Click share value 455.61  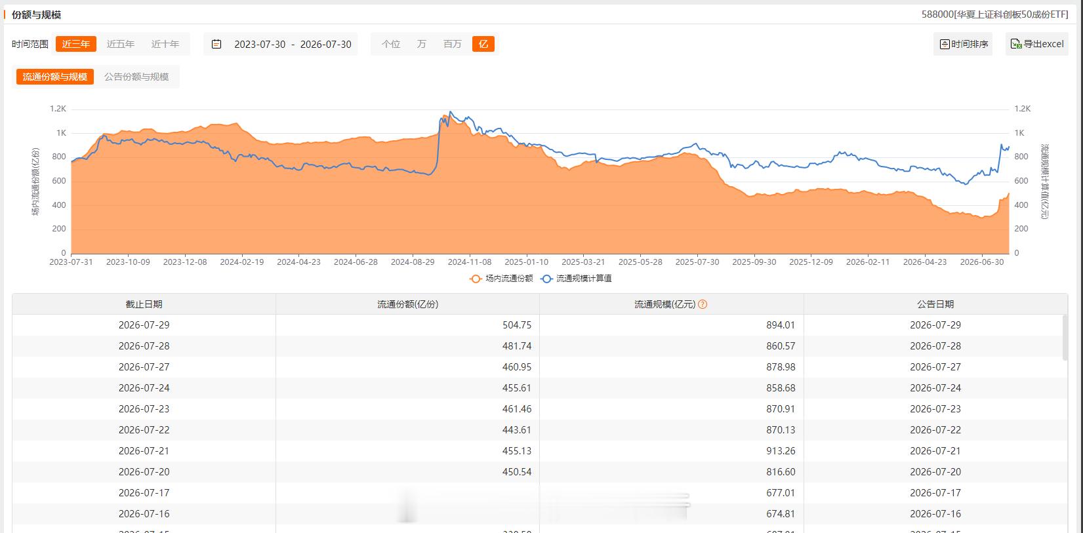click(517, 388)
